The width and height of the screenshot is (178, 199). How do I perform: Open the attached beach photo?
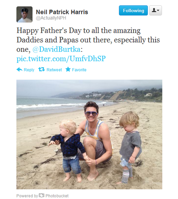pyautogui.click(x=89, y=135)
